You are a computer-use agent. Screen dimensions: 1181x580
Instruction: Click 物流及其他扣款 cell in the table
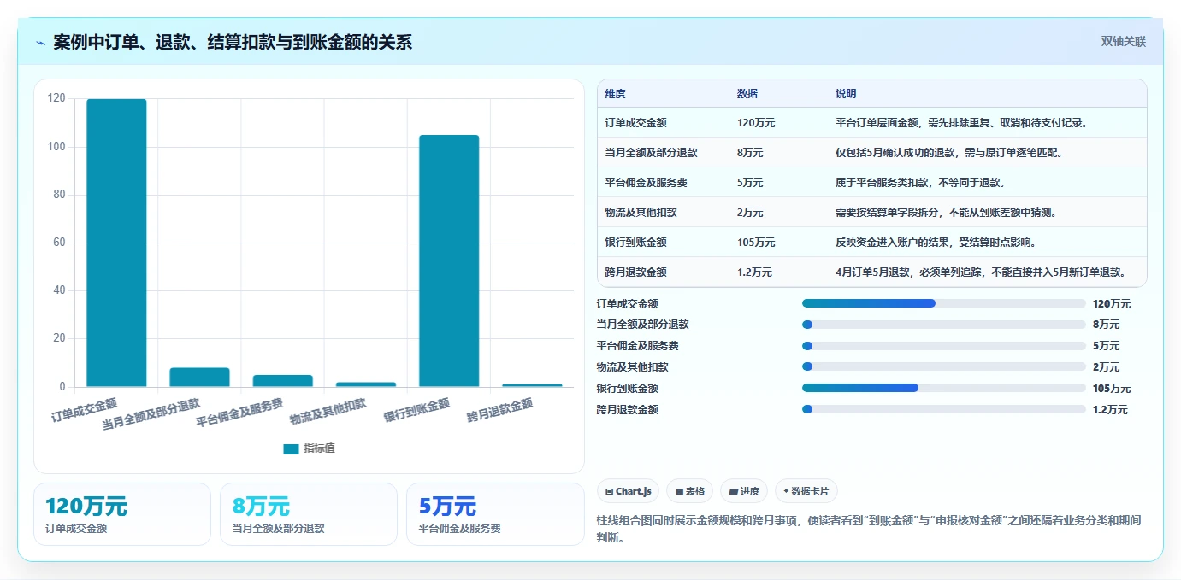(x=641, y=213)
